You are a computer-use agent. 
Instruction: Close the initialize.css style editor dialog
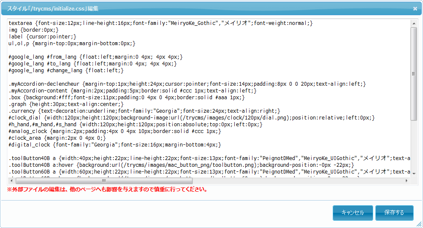pyautogui.click(x=415, y=8)
